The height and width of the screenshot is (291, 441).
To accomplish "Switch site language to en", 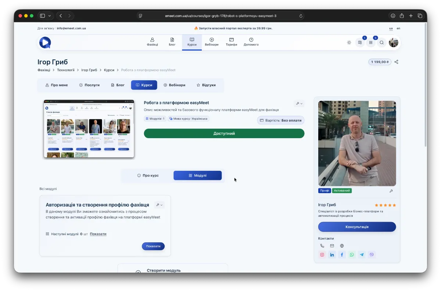I will [x=398, y=28].
